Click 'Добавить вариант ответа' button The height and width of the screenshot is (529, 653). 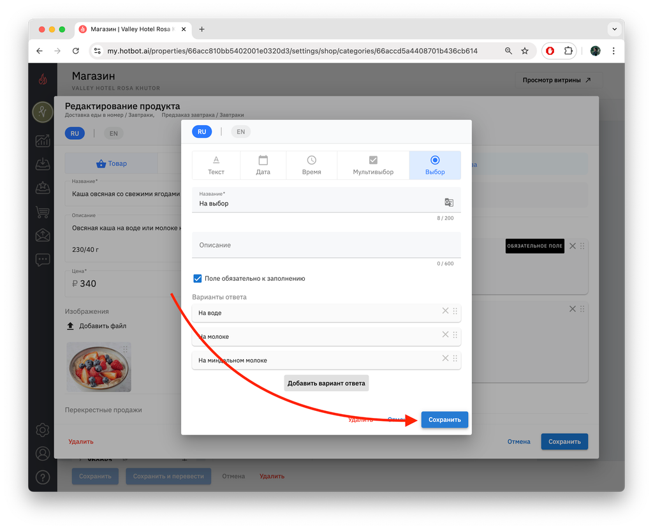[326, 383]
